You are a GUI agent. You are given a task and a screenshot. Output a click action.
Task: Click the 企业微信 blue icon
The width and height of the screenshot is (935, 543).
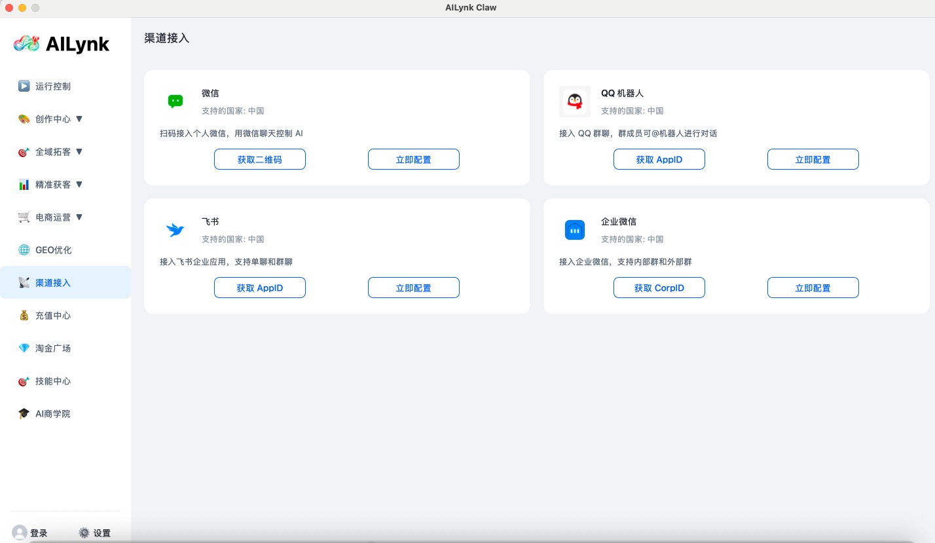coord(575,230)
